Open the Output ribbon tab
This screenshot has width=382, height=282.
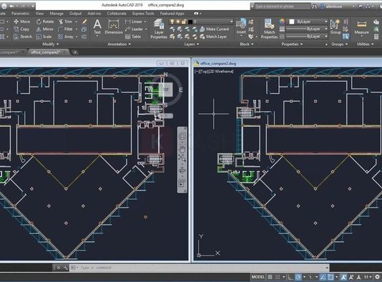click(75, 14)
